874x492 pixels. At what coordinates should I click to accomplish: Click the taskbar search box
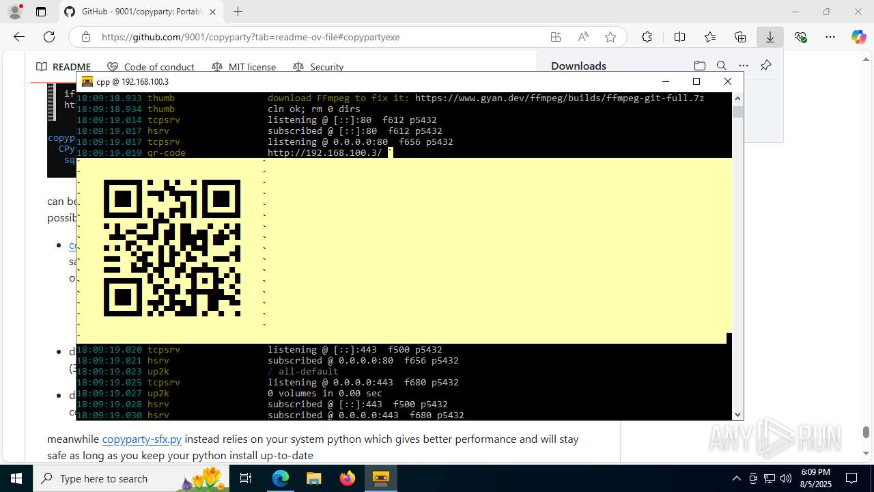pyautogui.click(x=131, y=478)
